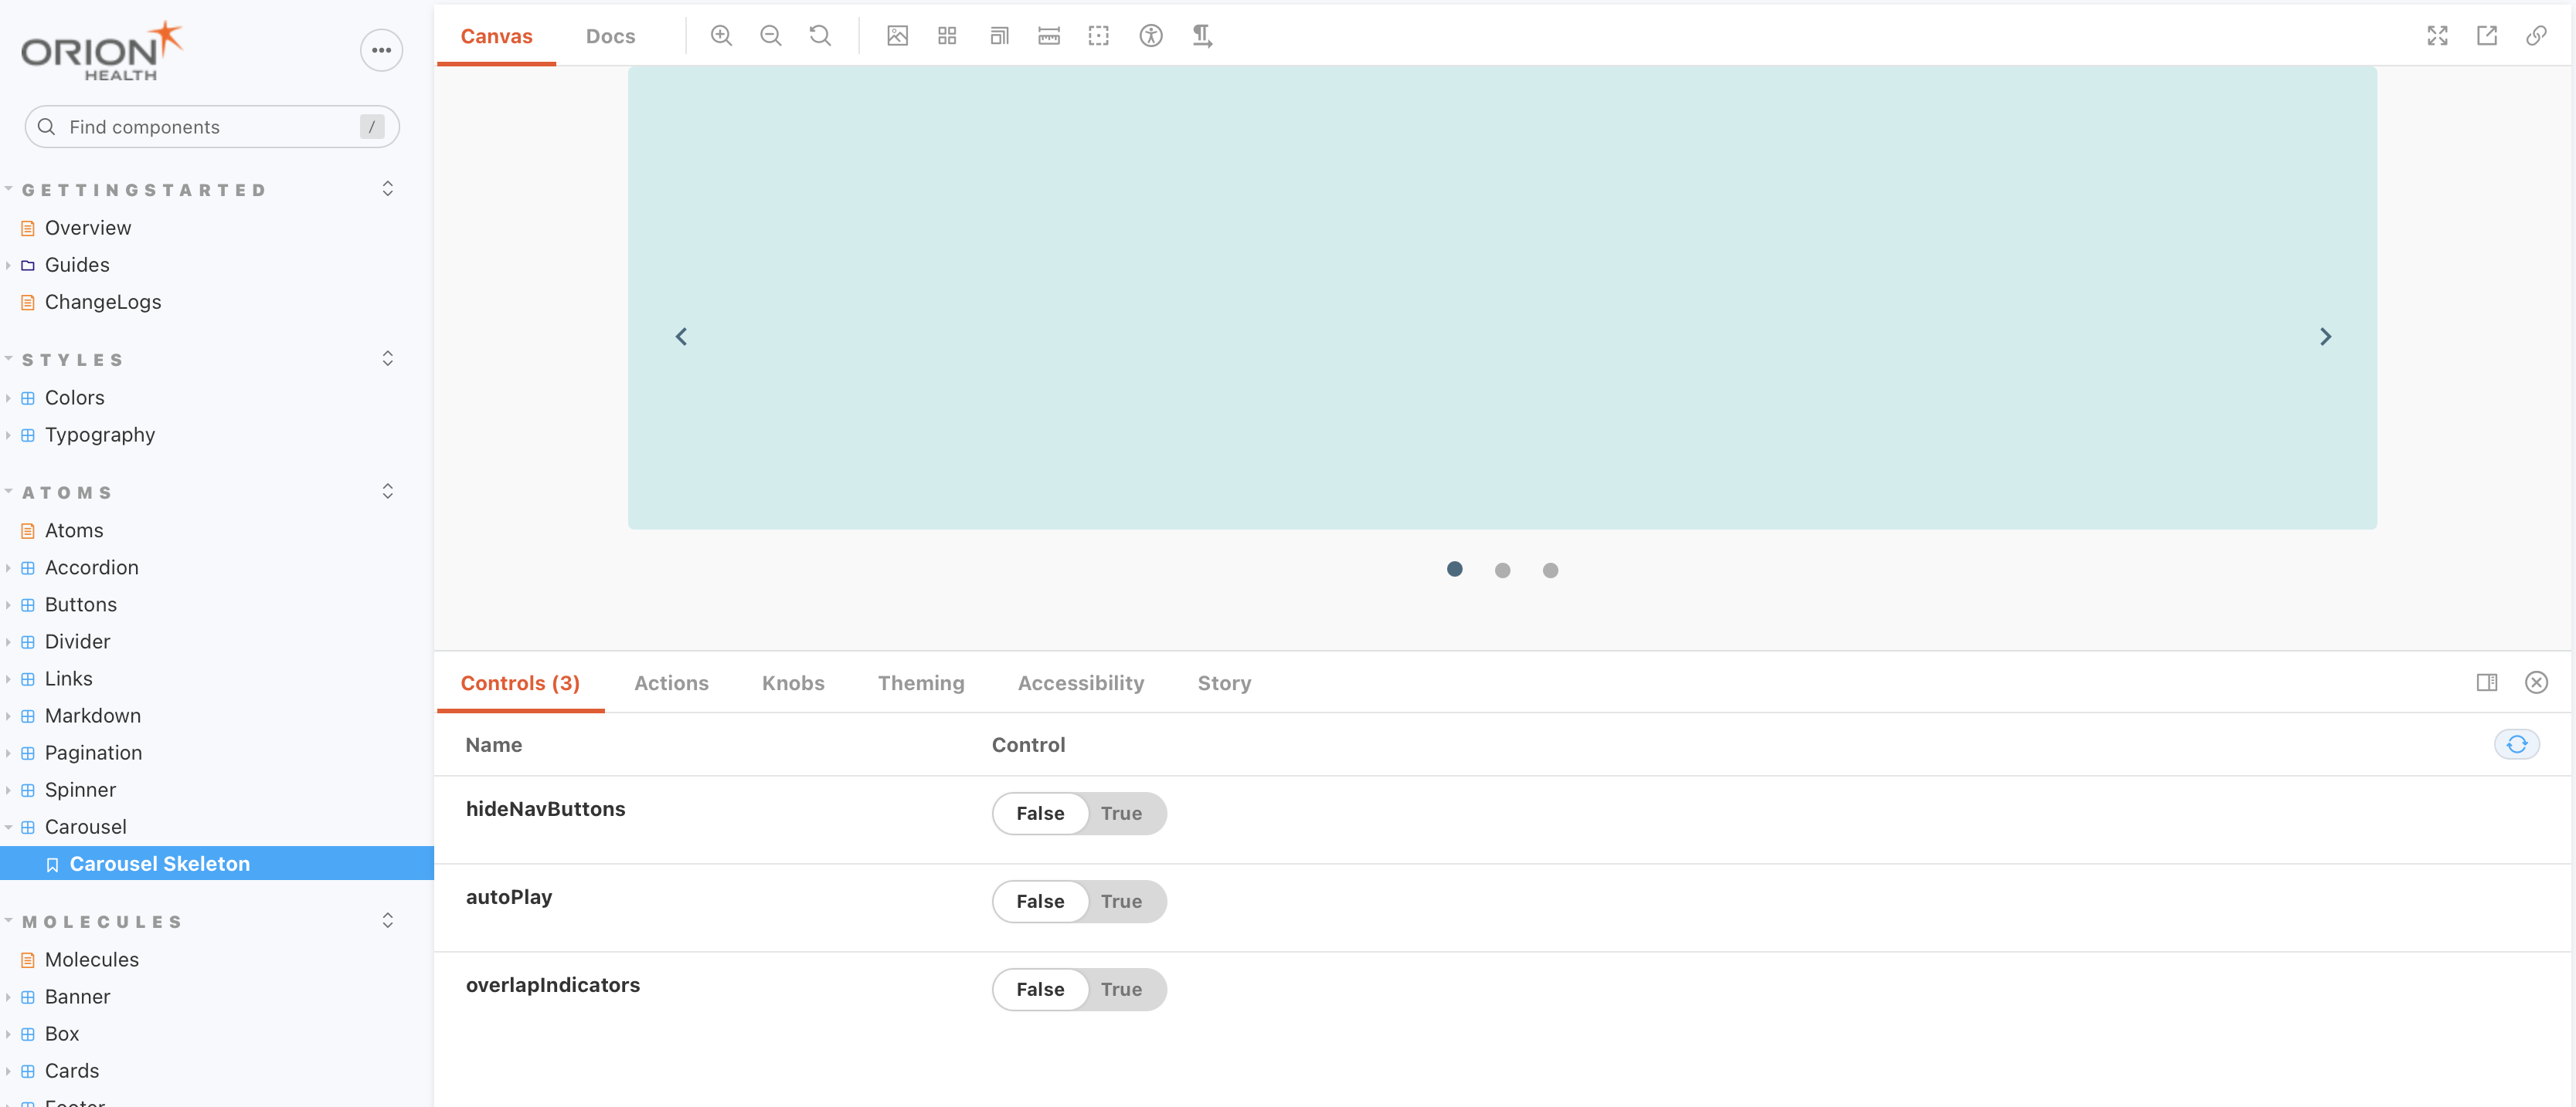Expand the Guides folder in sidebar
Screen dimensions: 2576x1107
pos(76,265)
